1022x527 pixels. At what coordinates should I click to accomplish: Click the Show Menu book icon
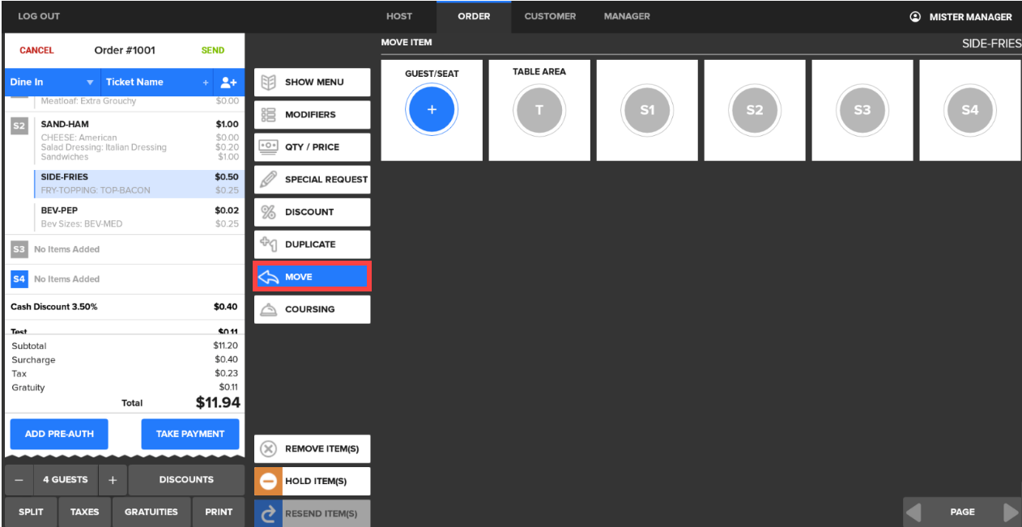click(268, 82)
